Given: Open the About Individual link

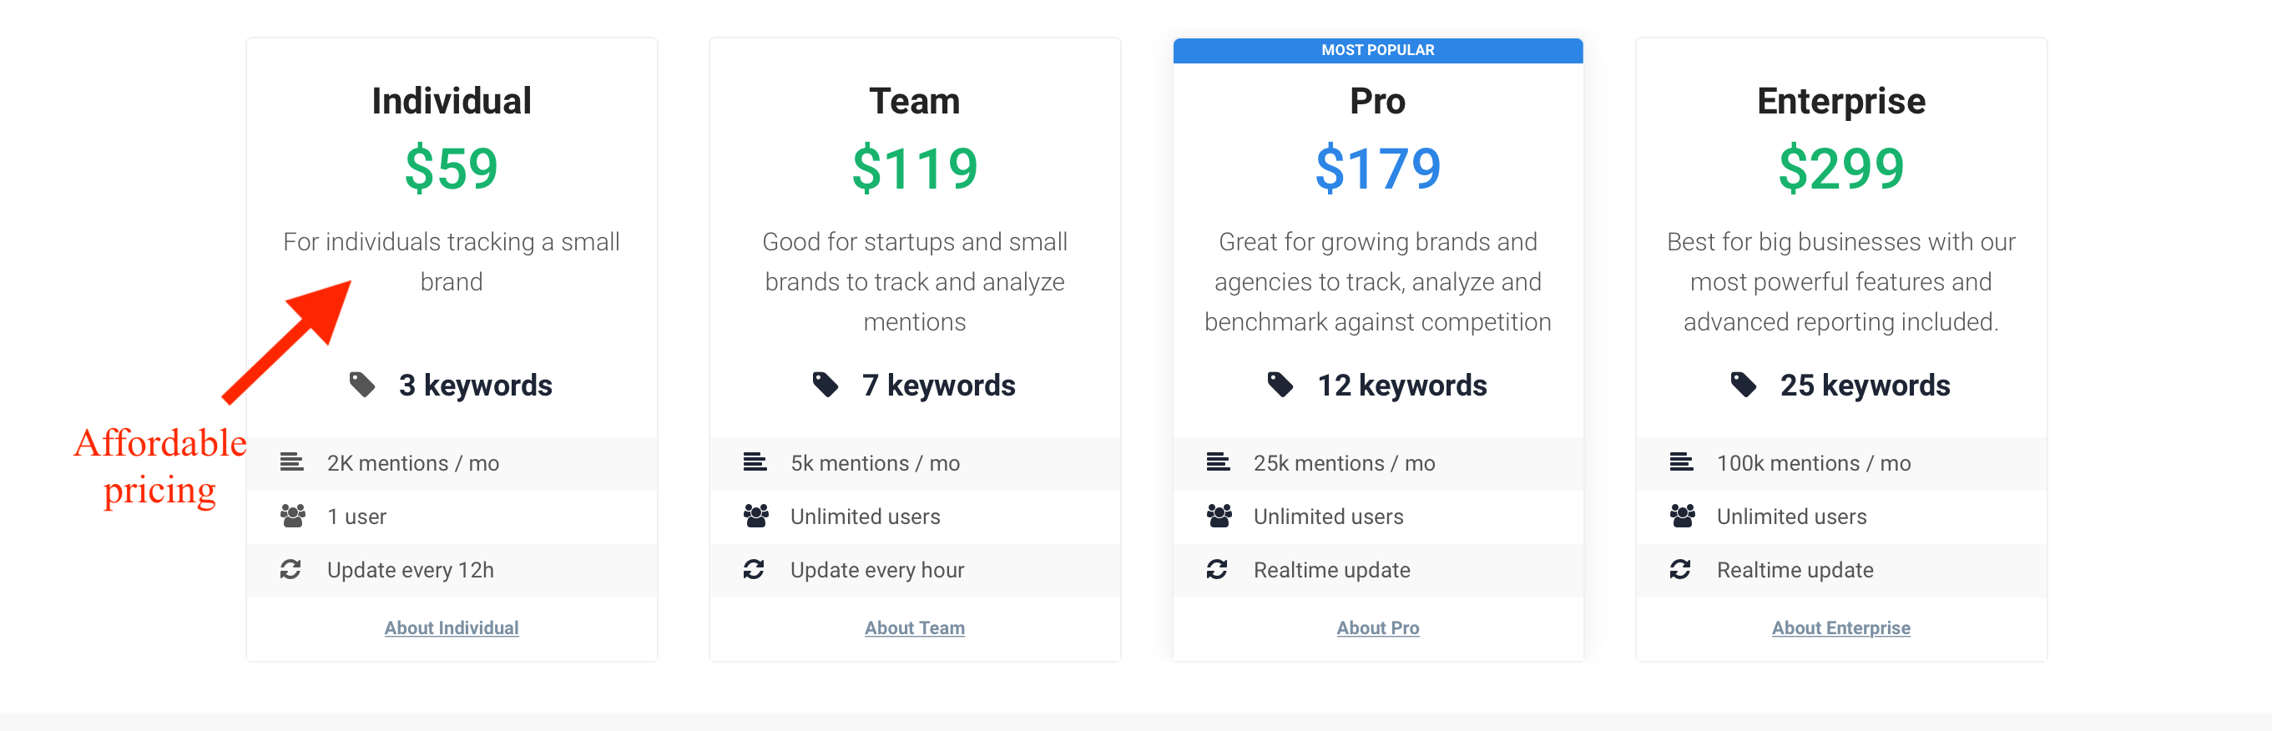Looking at the screenshot, I should coord(452,628).
